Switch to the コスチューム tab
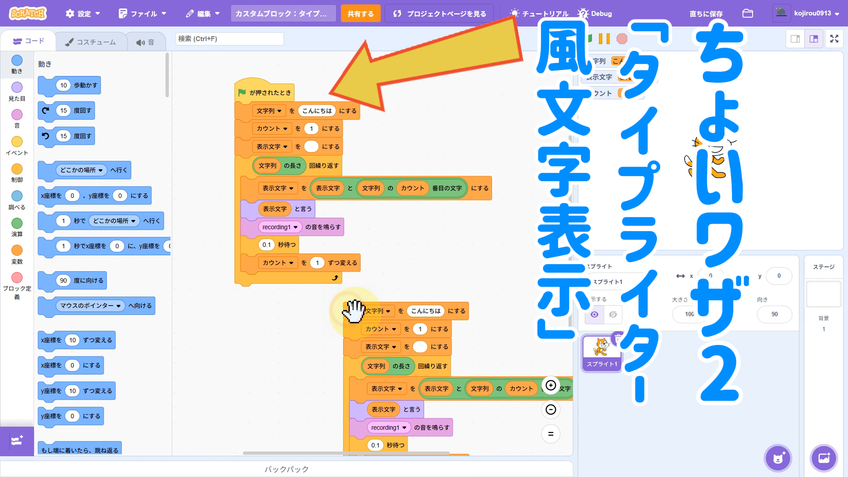 click(x=91, y=42)
